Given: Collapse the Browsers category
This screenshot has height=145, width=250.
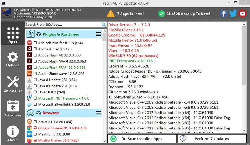Looking at the screenshot, I should (x=38, y=113).
